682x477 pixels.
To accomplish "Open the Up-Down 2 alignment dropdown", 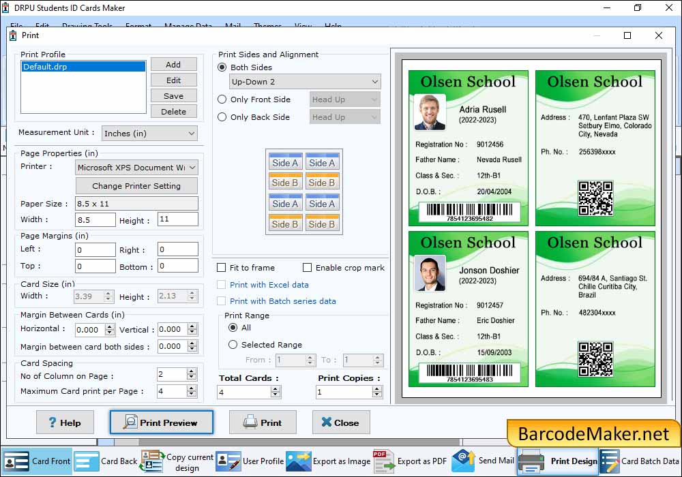I will [x=305, y=82].
